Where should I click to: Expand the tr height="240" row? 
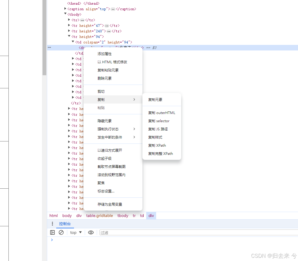pos(69,31)
